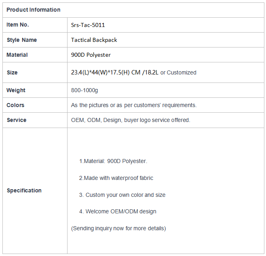Click the Weight label cell
Screen dimensions: 266x256
coord(35,90)
